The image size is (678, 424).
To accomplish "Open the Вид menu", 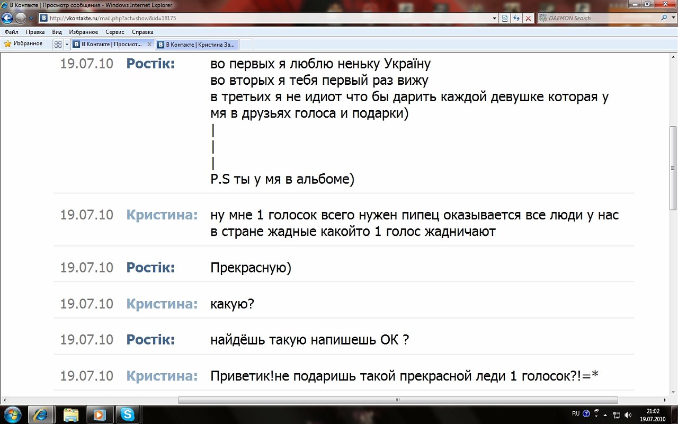I will point(57,32).
